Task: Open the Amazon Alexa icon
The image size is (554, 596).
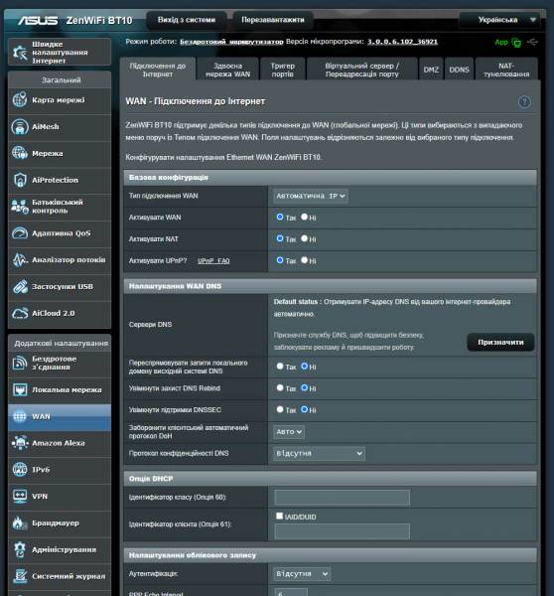Action: click(20, 443)
